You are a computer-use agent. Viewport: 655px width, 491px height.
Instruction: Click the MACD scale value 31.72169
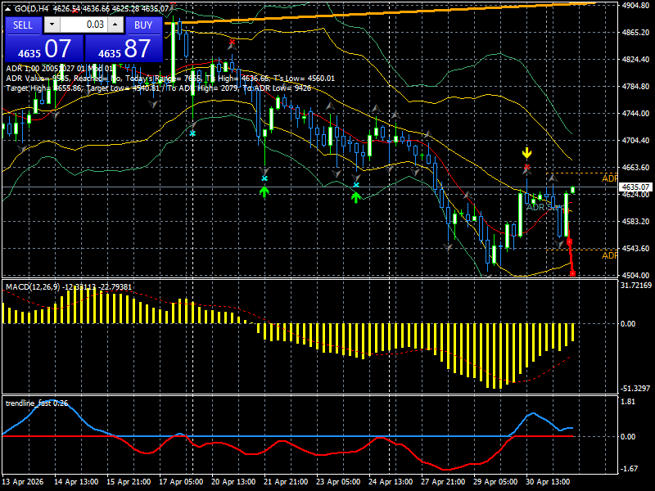tap(636, 286)
